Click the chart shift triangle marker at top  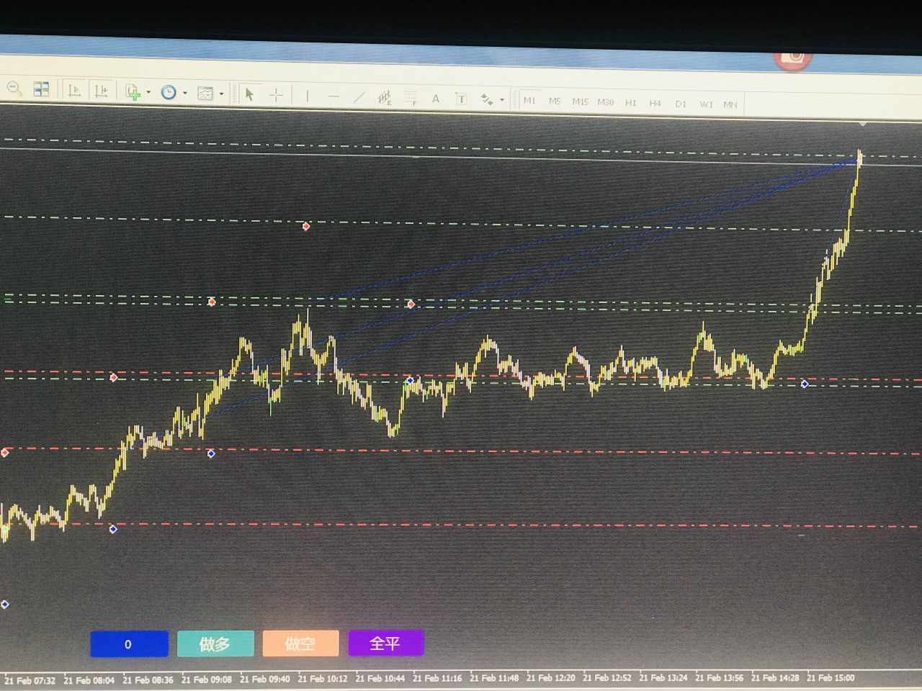click(x=863, y=125)
